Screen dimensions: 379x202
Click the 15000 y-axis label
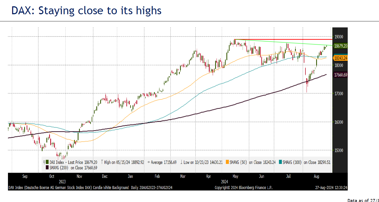tap(338, 150)
